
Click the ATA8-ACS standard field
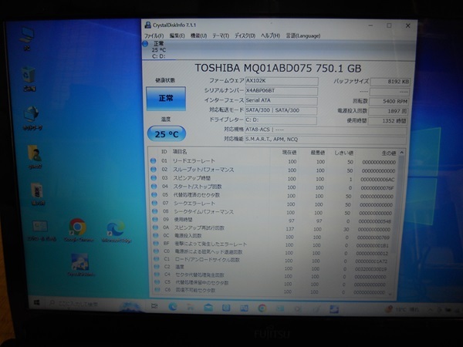pyautogui.click(x=326, y=130)
